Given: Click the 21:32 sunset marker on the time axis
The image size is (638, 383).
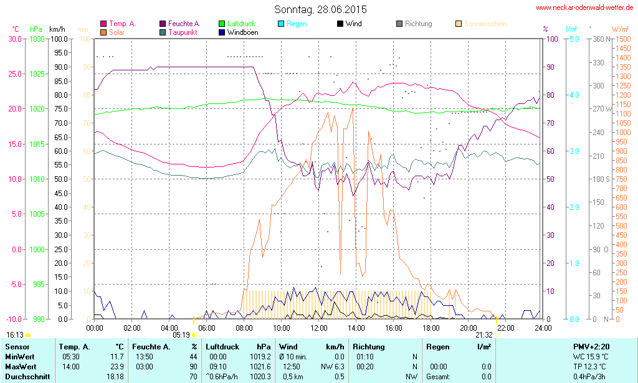Looking at the screenshot, I should [496, 335].
